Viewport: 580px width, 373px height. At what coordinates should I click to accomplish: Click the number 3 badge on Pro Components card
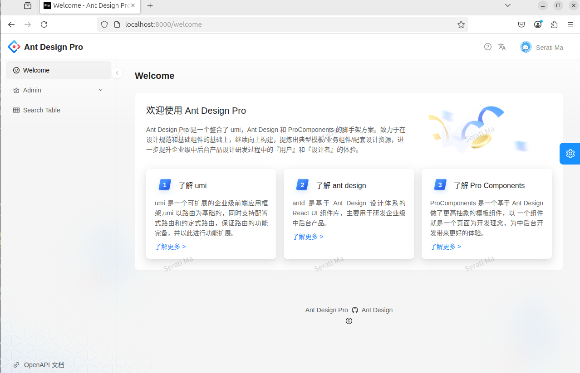[440, 185]
